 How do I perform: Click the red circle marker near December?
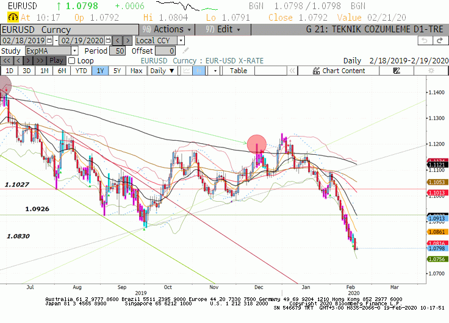(257, 144)
